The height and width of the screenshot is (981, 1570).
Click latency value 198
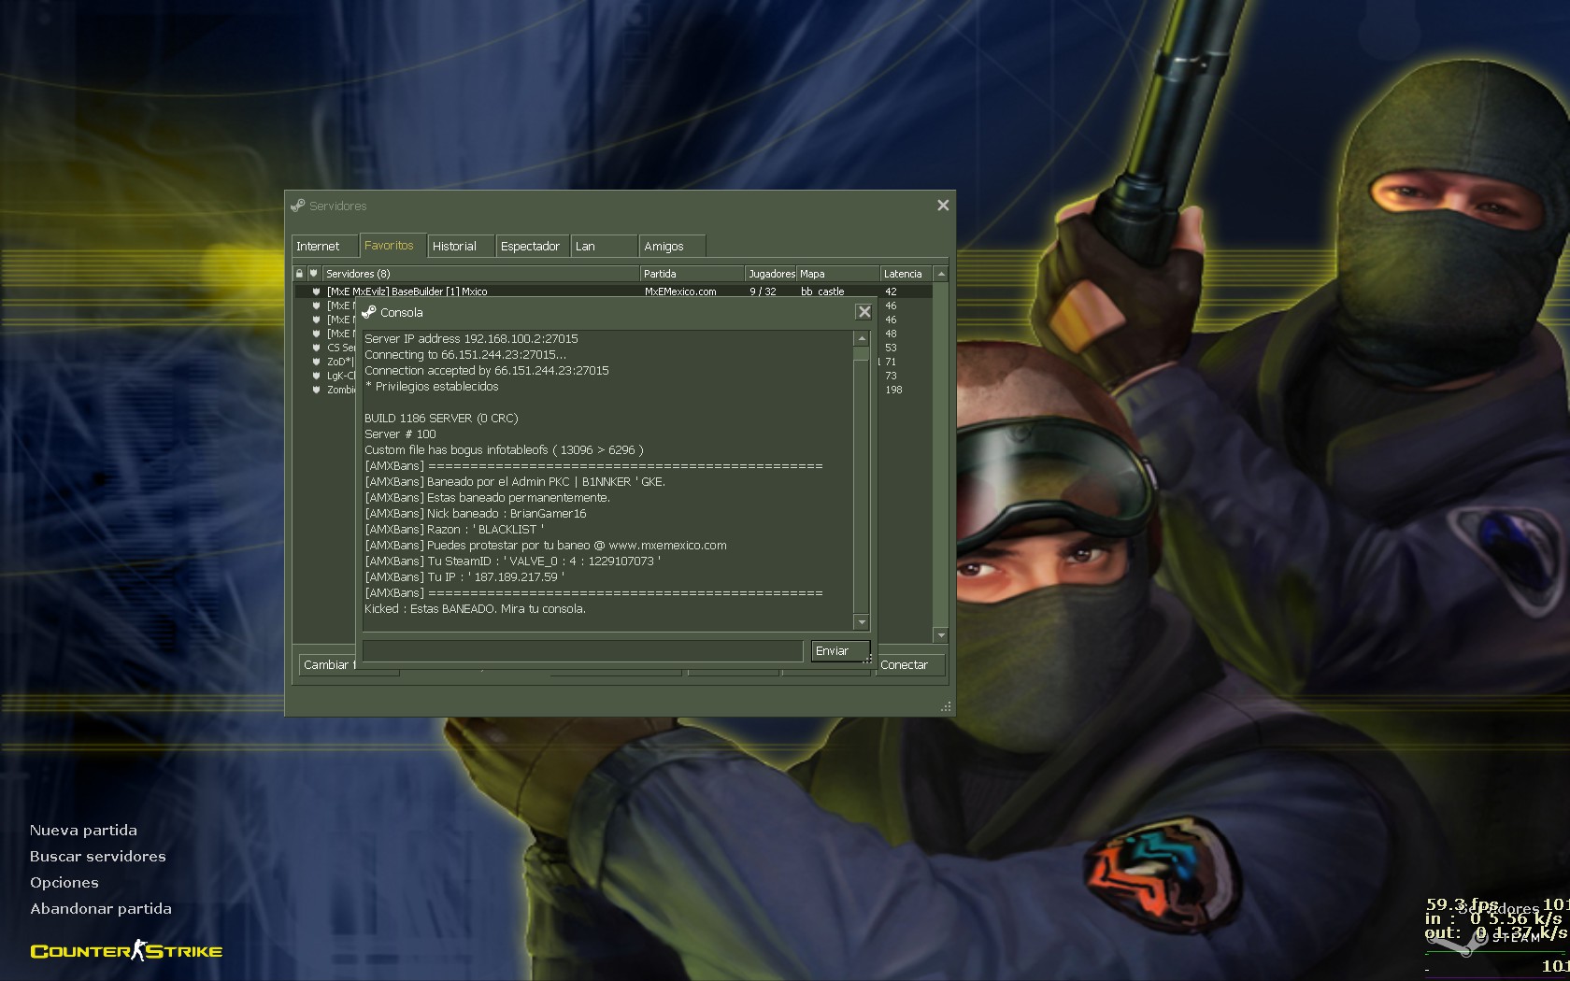pos(894,390)
